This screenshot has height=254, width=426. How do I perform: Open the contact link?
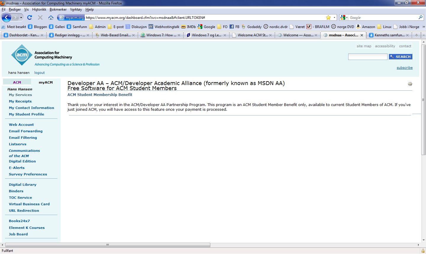(x=405, y=46)
